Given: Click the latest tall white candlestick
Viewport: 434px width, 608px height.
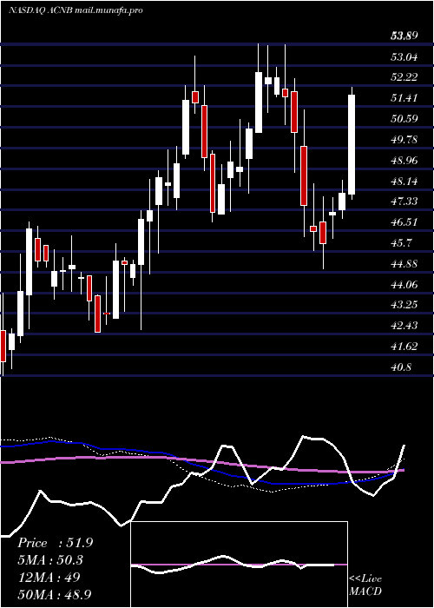Looking at the screenshot, I should [352, 144].
